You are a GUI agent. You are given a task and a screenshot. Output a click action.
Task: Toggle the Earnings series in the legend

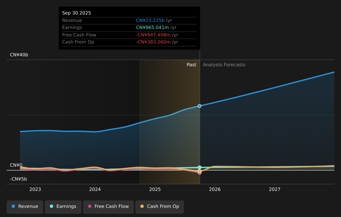[x=63, y=207]
